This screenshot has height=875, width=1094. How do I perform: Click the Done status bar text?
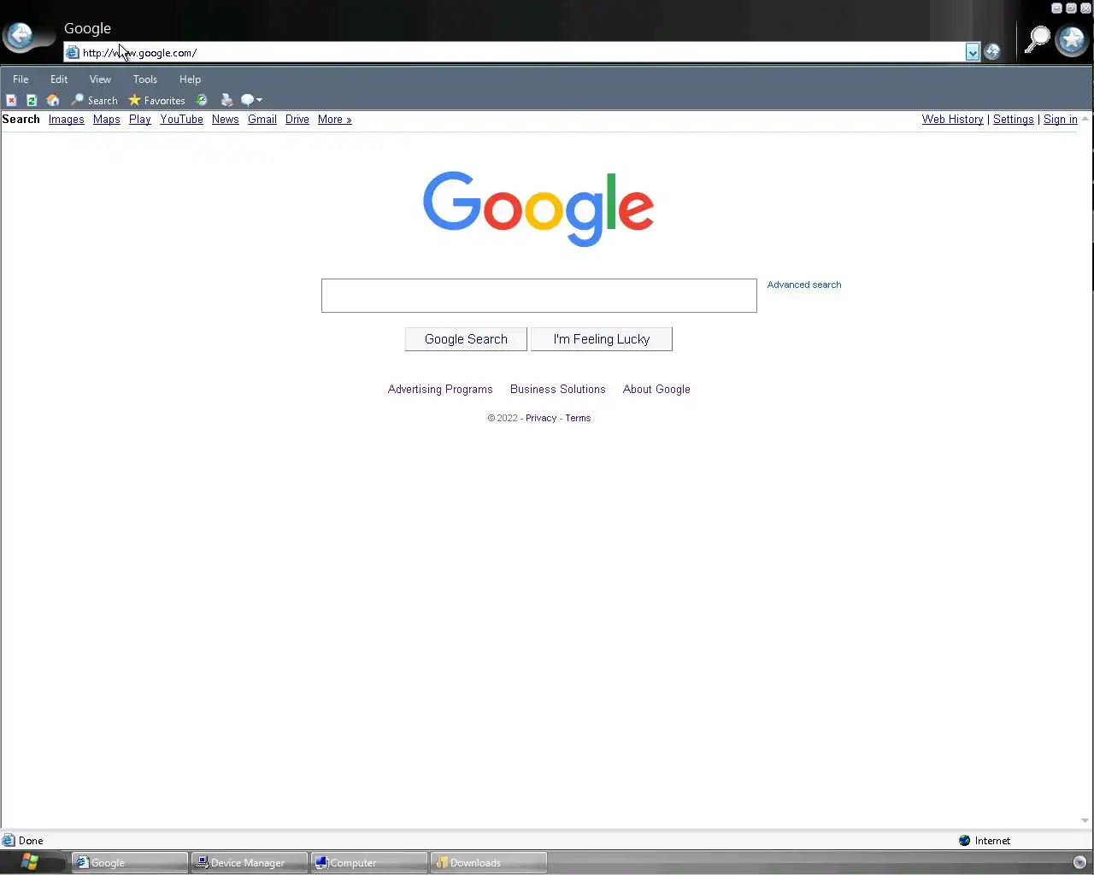[x=31, y=841]
